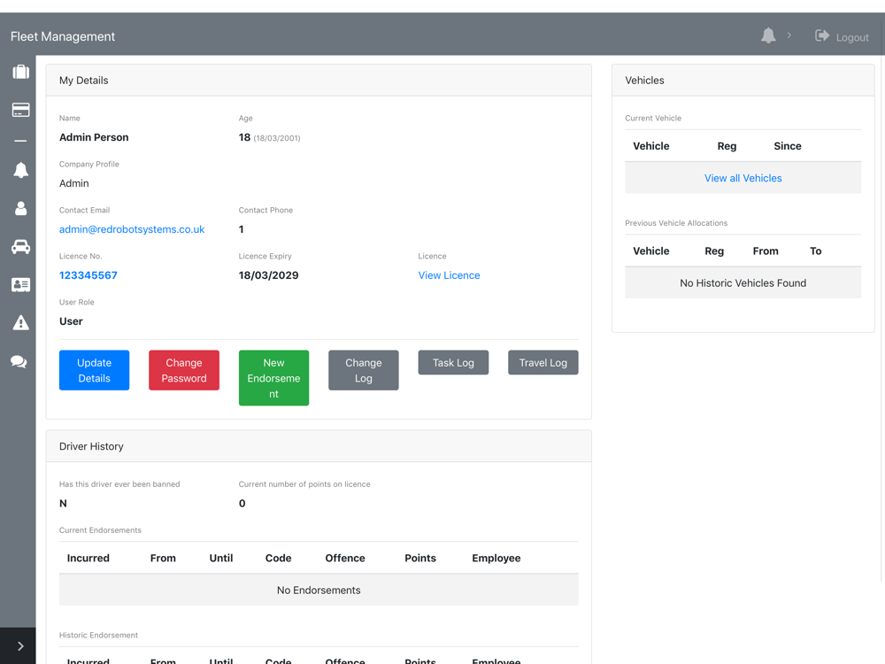Open the chat bubbles sidebar icon
This screenshot has height=664, width=885.
(x=19, y=362)
